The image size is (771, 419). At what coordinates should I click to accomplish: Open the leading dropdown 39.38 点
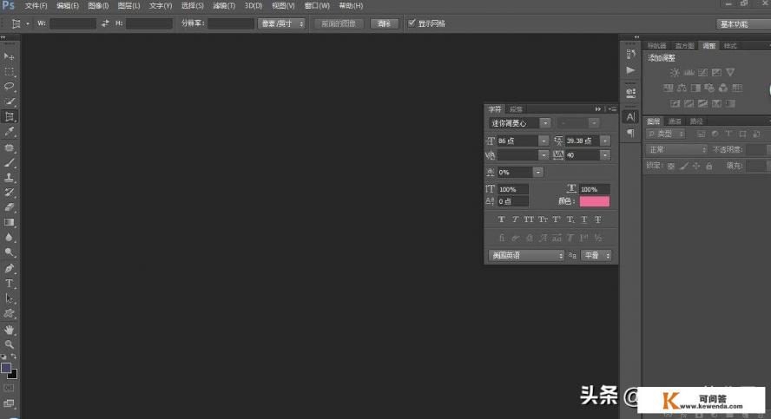(605, 141)
